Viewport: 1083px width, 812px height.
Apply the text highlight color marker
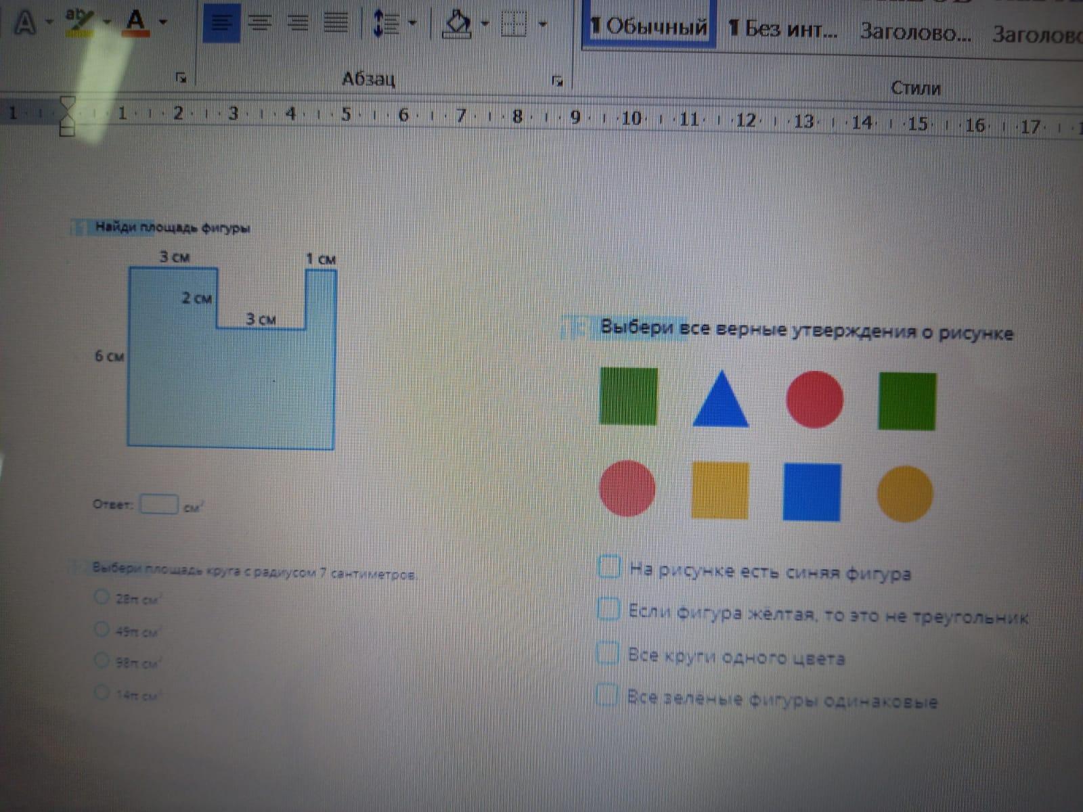[79, 22]
